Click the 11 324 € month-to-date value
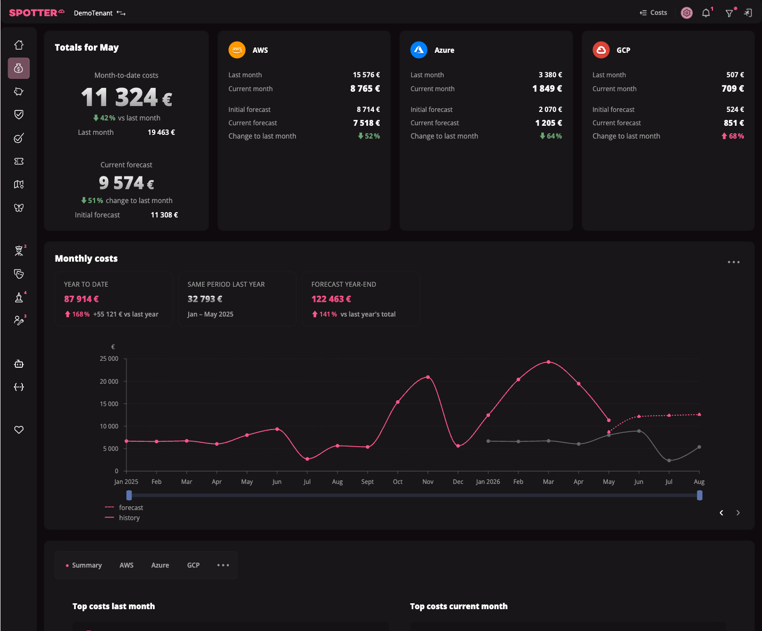Viewport: 762px width, 631px height. tap(126, 98)
